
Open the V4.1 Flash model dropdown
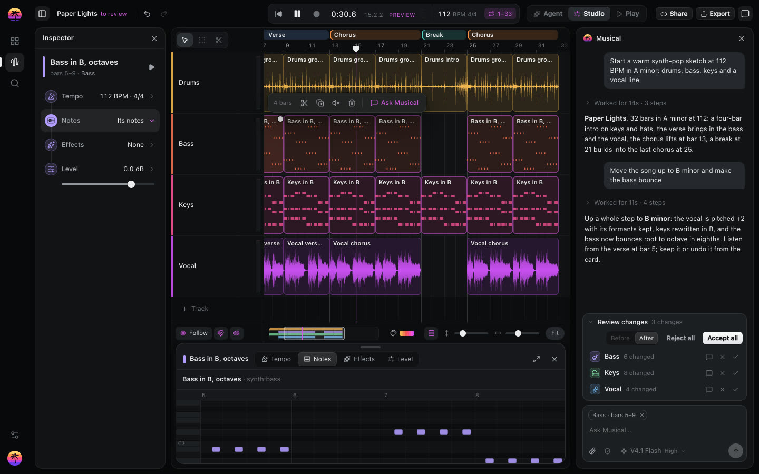pos(653,451)
